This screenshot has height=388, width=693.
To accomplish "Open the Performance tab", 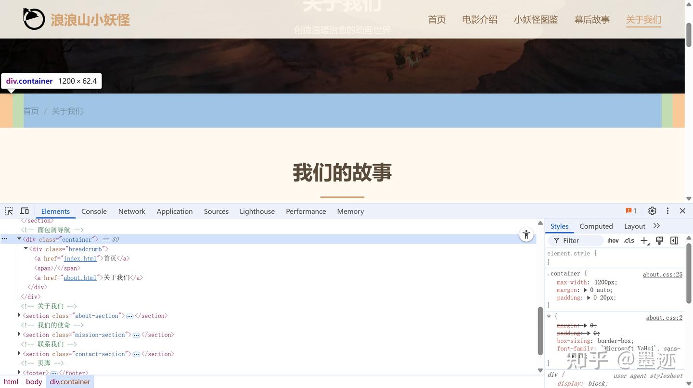I will [306, 211].
